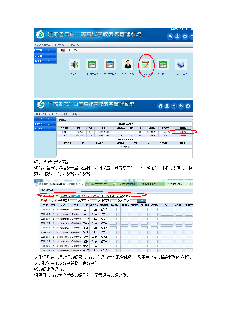Open the green calendar icon beside the globe

[163, 65]
